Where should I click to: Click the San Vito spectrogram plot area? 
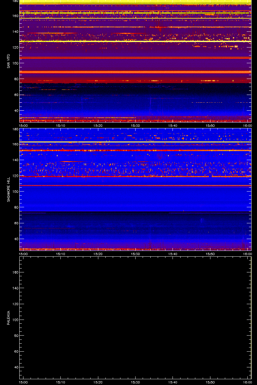(x=135, y=61)
